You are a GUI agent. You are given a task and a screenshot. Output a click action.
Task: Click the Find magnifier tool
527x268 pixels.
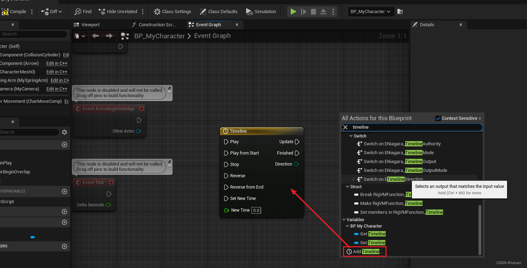point(83,12)
